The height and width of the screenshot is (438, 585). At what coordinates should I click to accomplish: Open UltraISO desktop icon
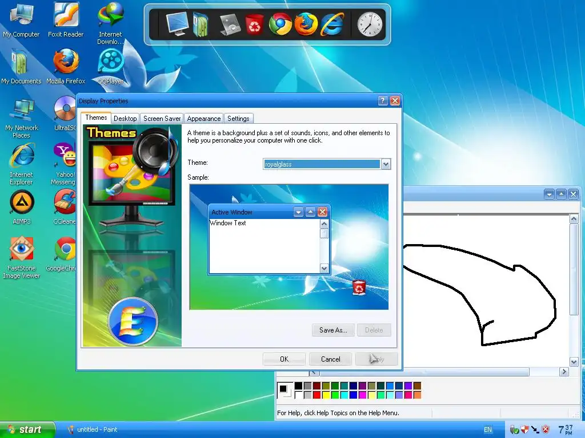(x=65, y=113)
